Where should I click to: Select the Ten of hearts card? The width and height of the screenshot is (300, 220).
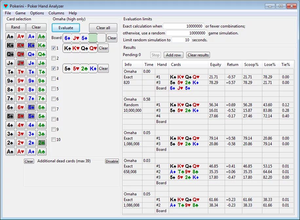point(21,72)
